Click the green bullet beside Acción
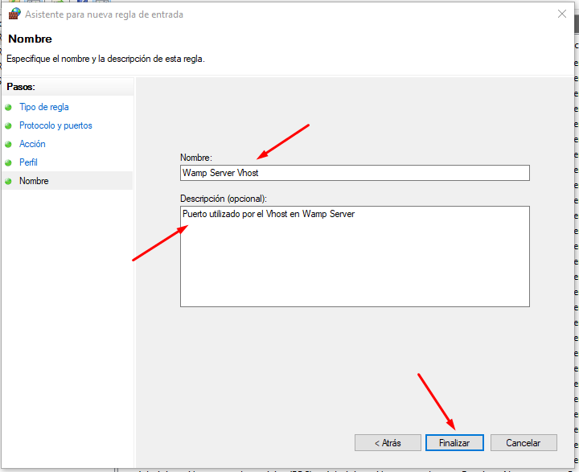Screen dimensions: 579x472 pos(9,145)
